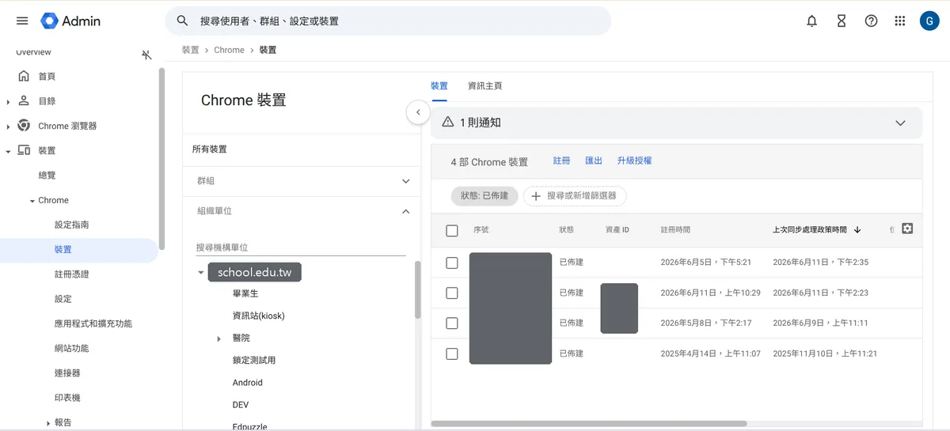Expand the 1 則通知 panel
Screen dimensions: 950x431
click(x=900, y=123)
